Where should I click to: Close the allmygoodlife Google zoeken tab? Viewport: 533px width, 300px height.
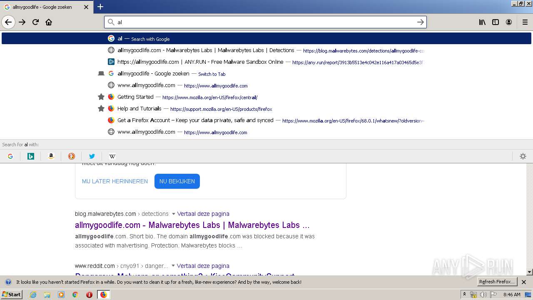click(x=86, y=7)
